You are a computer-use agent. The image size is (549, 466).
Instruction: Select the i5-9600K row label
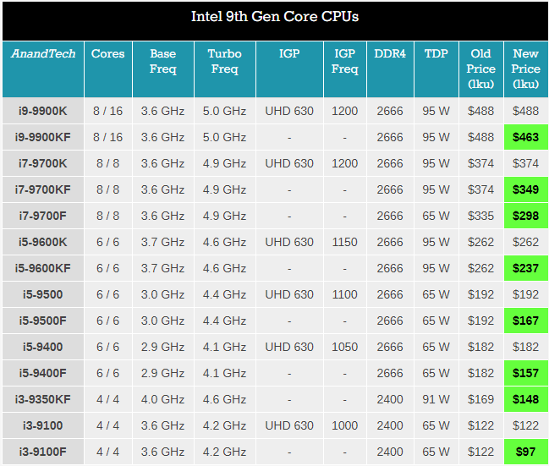point(42,242)
